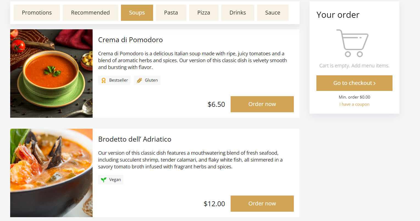Open the tomato soup photo
Image resolution: width=420 pixels, height=221 pixels.
coord(51,73)
